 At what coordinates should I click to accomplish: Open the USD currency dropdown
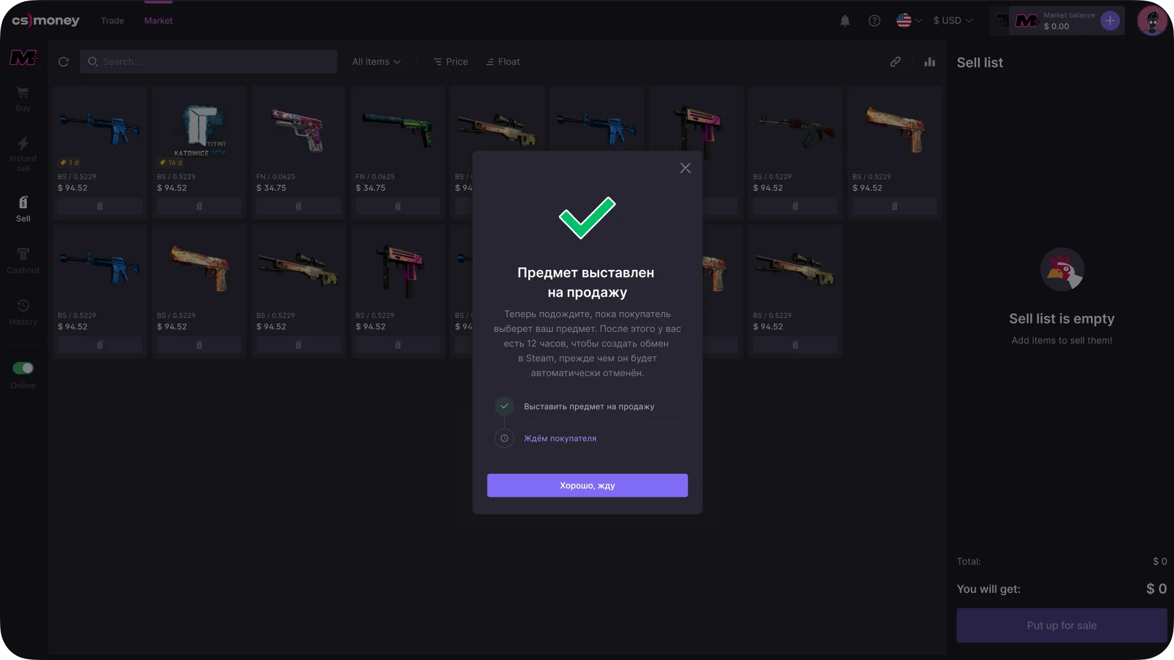953,20
